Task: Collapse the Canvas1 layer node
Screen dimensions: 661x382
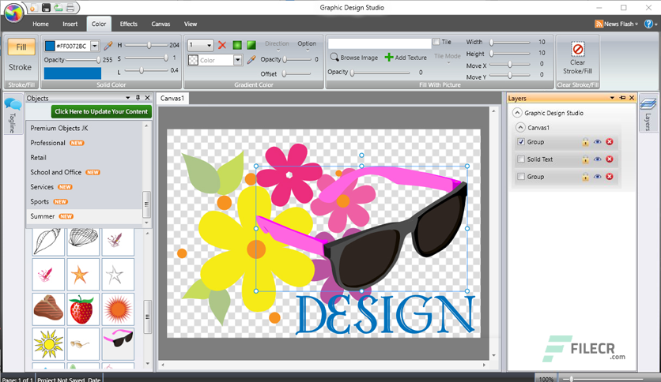Action: click(x=520, y=128)
